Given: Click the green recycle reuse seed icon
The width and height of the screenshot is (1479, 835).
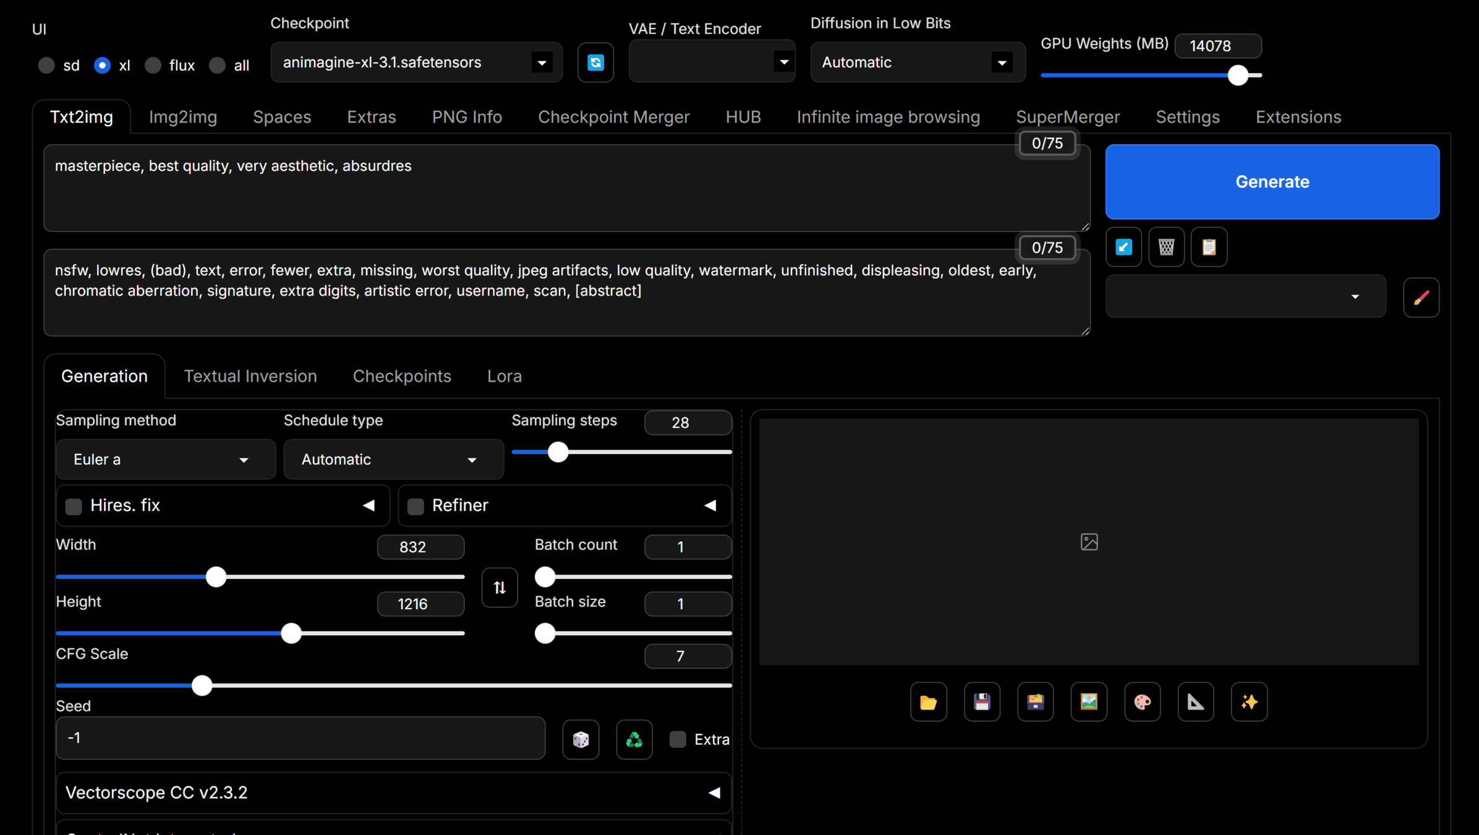Looking at the screenshot, I should tap(634, 739).
